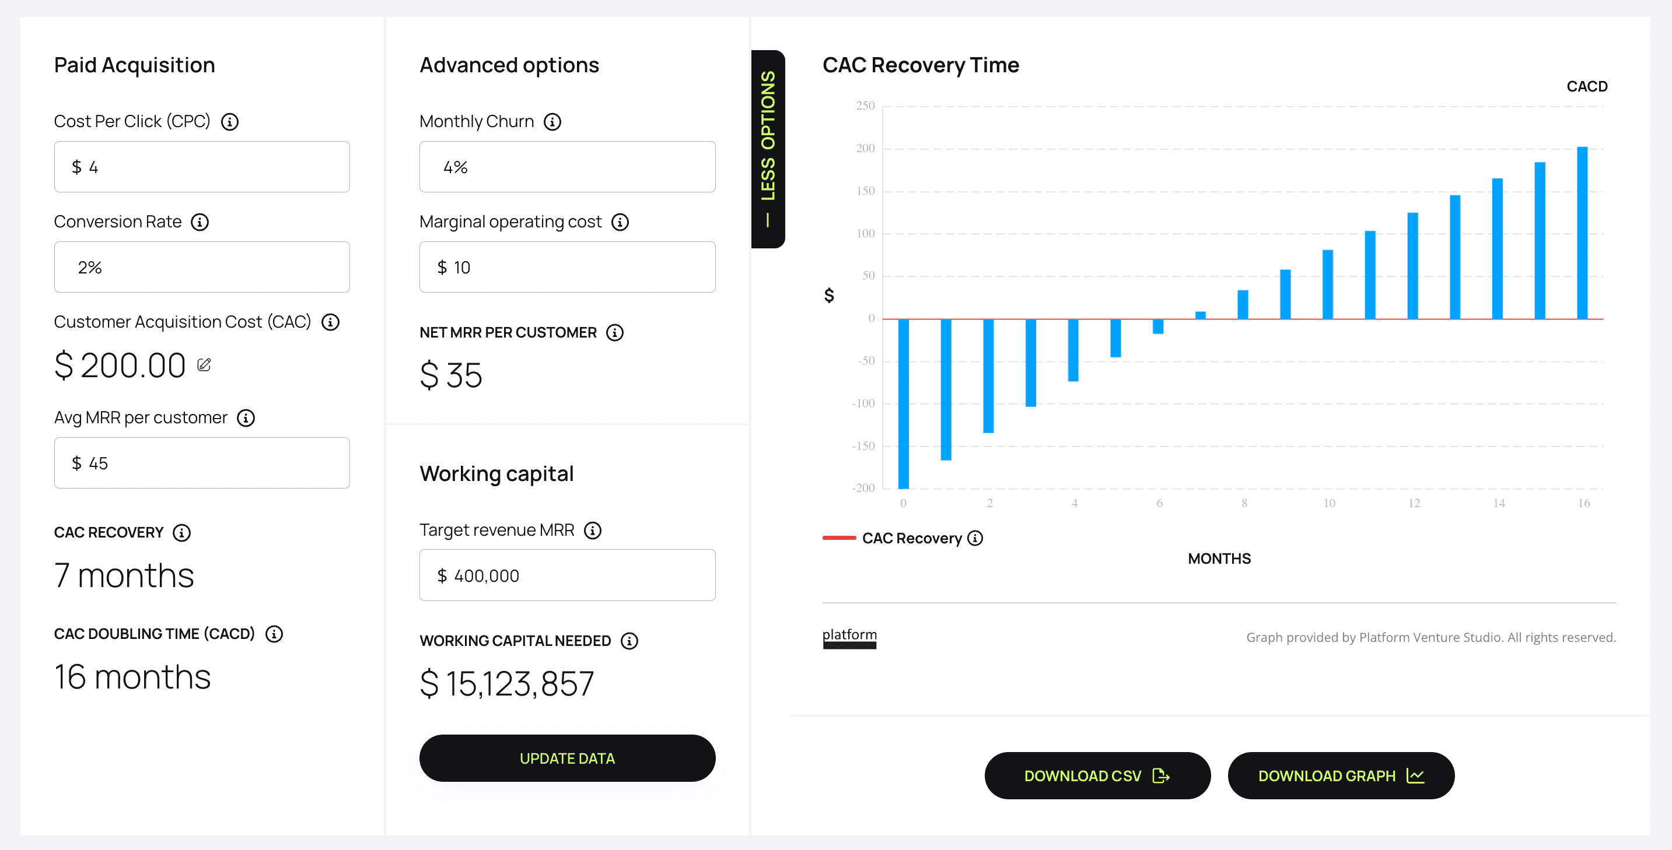
Task: Edit the Customer Acquisition Cost value
Action: point(204,366)
